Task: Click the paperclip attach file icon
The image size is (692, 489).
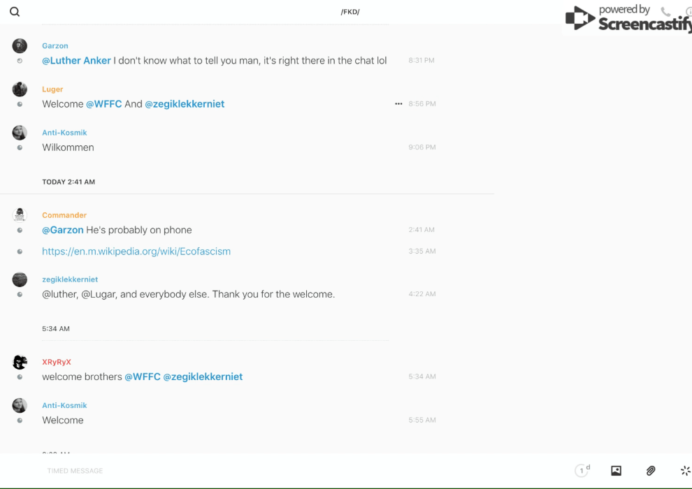Action: (651, 471)
